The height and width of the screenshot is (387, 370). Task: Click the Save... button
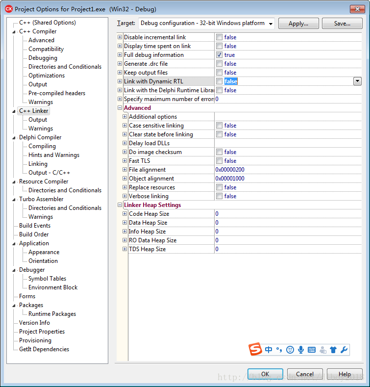[342, 24]
